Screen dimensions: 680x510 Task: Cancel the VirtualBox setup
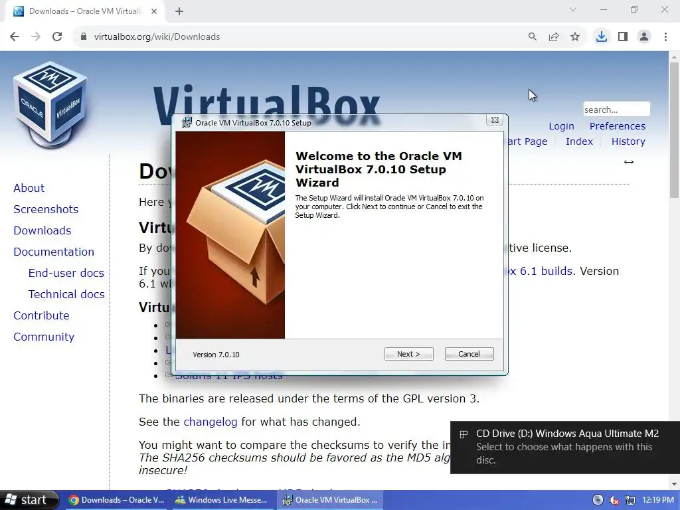point(469,354)
